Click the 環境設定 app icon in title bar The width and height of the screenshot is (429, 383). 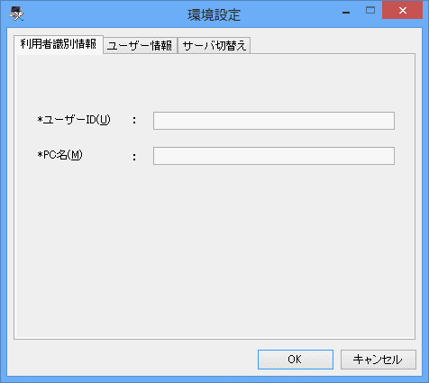click(x=16, y=14)
